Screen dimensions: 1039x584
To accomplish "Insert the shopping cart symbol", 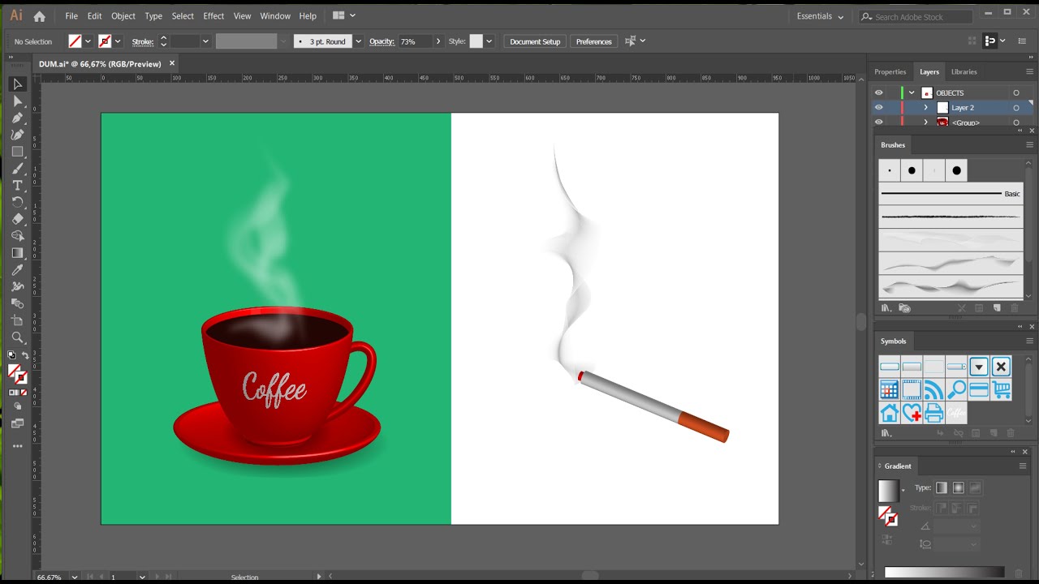I will (1001, 390).
